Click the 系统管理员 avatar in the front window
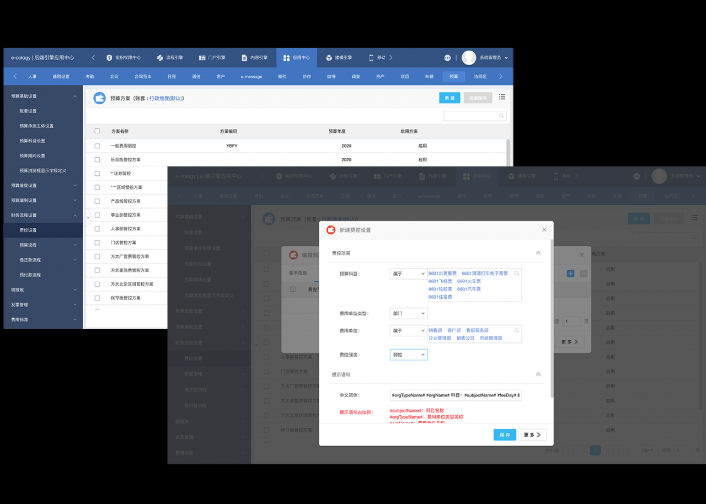Image resolution: width=706 pixels, height=504 pixels. (x=469, y=57)
